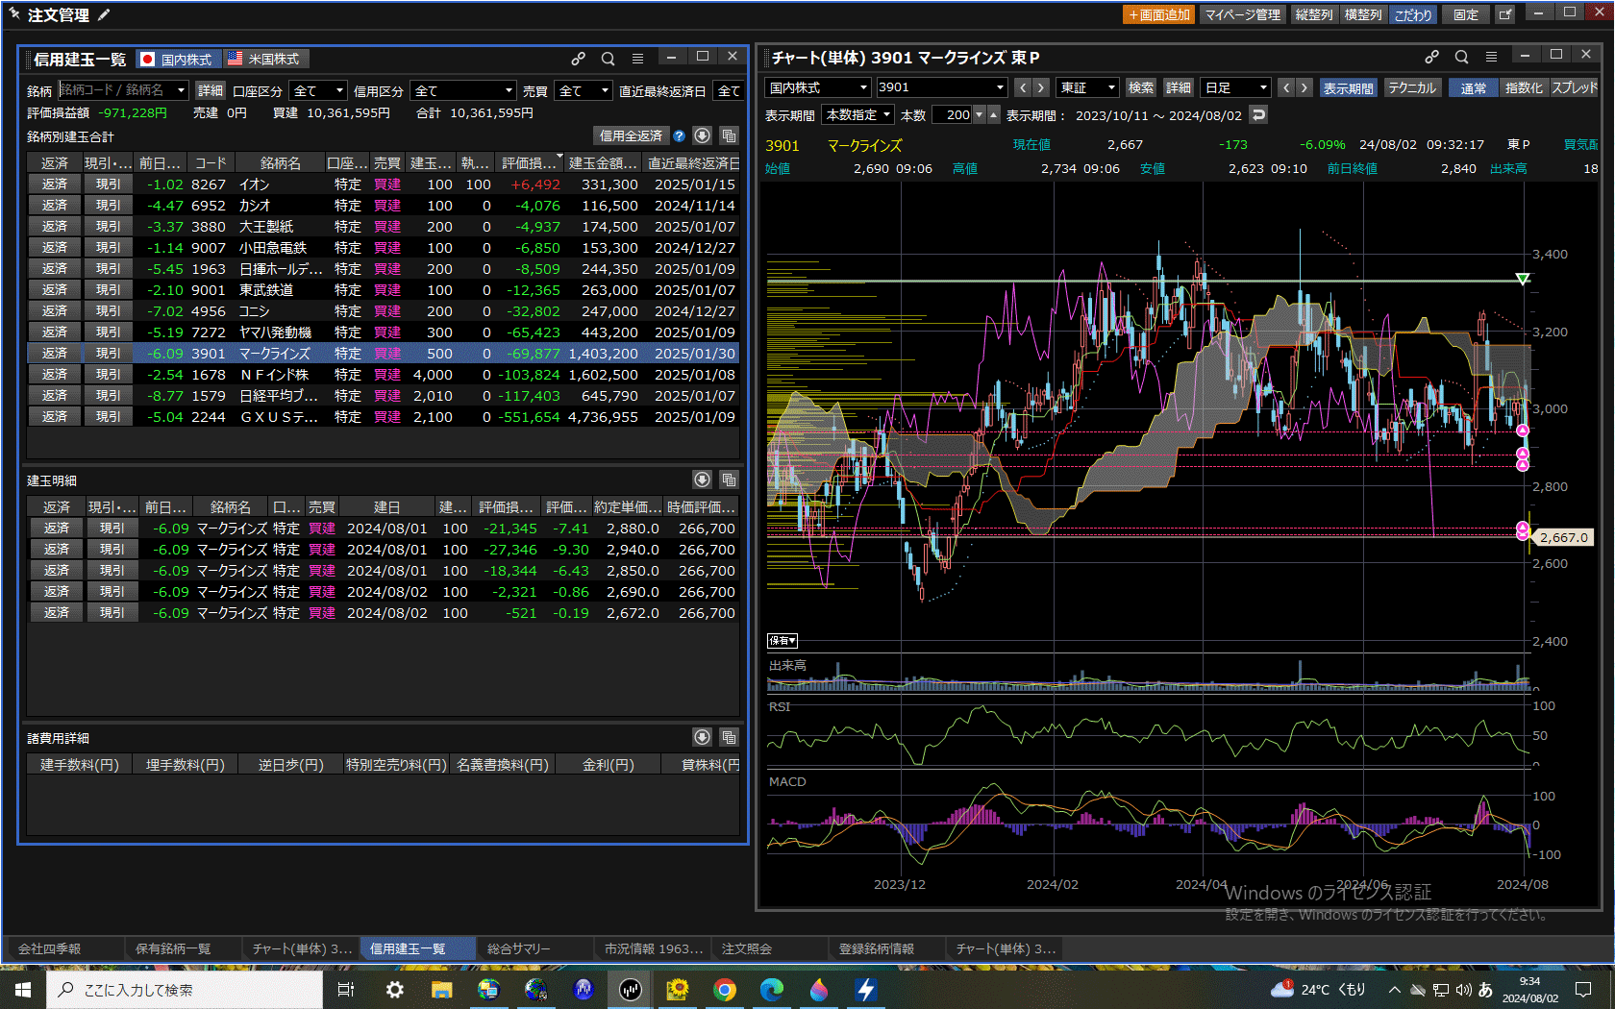Click 詳細 button next to 銘柄 field
This screenshot has width=1615, height=1009.
point(211,90)
